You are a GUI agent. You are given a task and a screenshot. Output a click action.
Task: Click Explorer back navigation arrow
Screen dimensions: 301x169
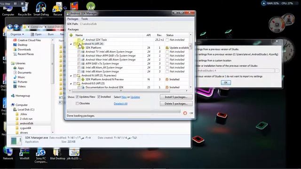(10, 27)
